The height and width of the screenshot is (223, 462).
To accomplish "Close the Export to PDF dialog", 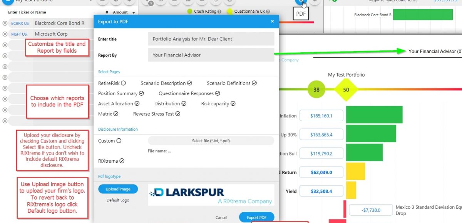I will 272,22.
